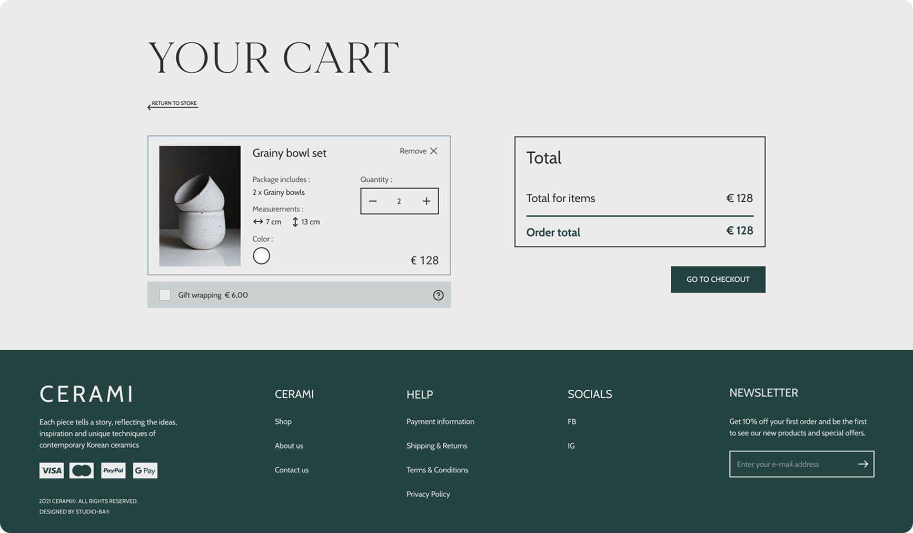This screenshot has width=913, height=533.
Task: Enable the Gift wrapping checkbox
Action: 165,295
